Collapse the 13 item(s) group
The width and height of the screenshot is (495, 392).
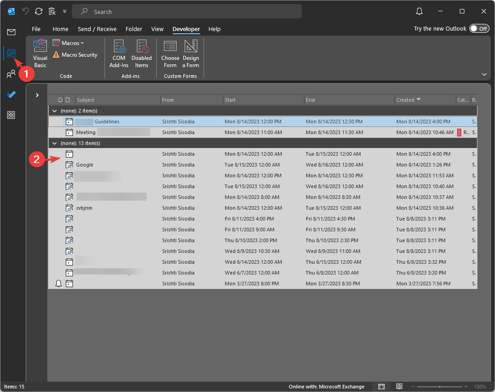pos(54,143)
